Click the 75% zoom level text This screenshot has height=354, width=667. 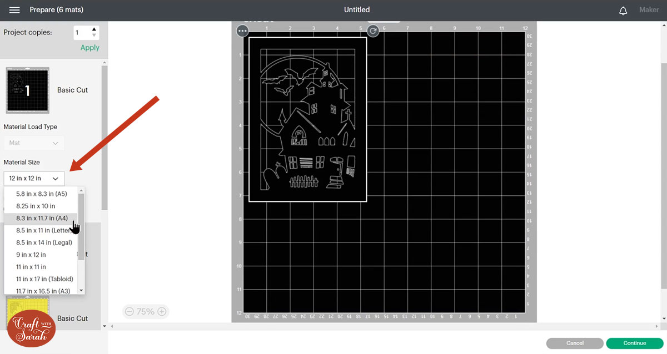click(x=146, y=312)
